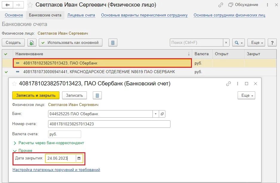The width and height of the screenshot is (280, 183).
Task: Click the Банк field 044525225 ПАО Сбербанк
Action: (100, 114)
